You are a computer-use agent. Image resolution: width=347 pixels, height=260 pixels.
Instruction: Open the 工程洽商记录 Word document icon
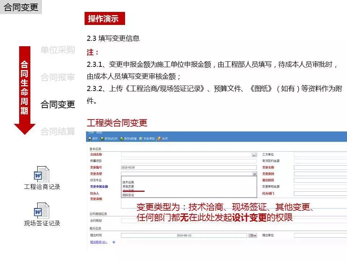(41, 174)
